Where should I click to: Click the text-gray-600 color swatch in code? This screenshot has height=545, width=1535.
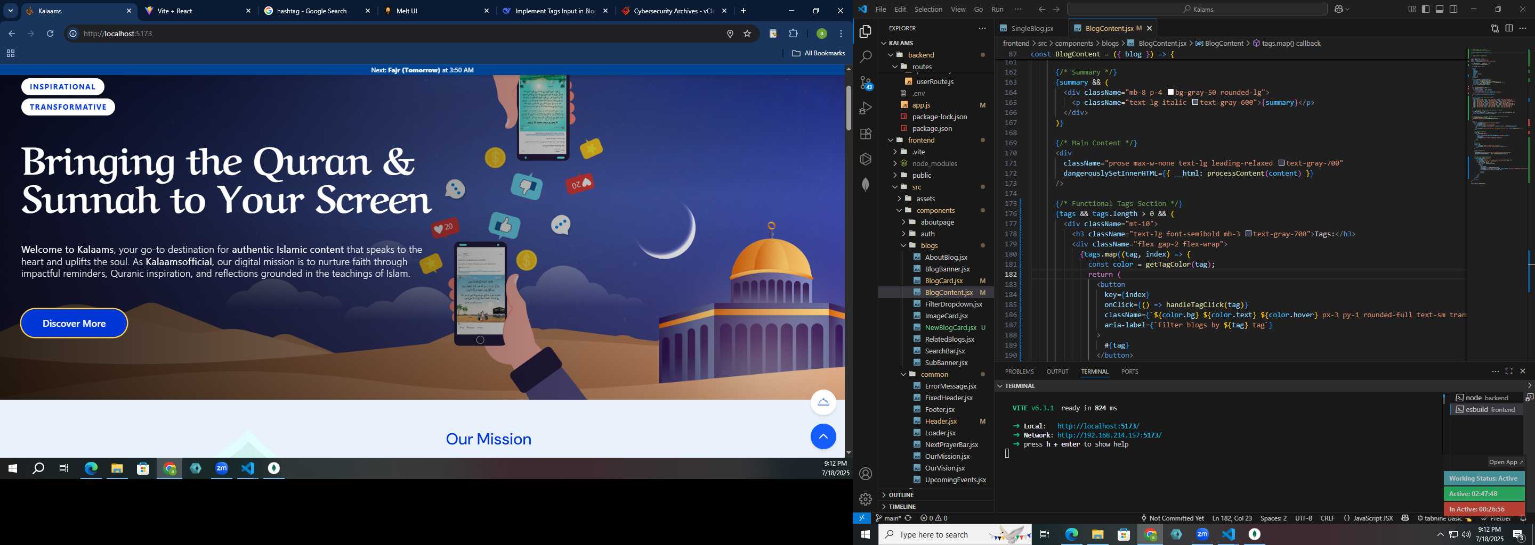click(x=1195, y=102)
